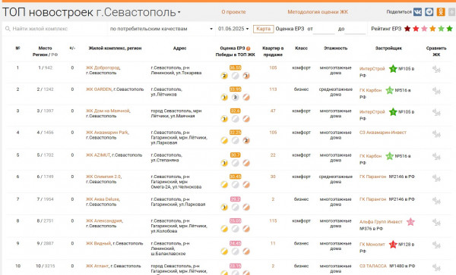Image resolution: width=456 pixels, height=275 pixels.
Task: Open ЖК AZIMUT complex link
Action: (x=98, y=155)
